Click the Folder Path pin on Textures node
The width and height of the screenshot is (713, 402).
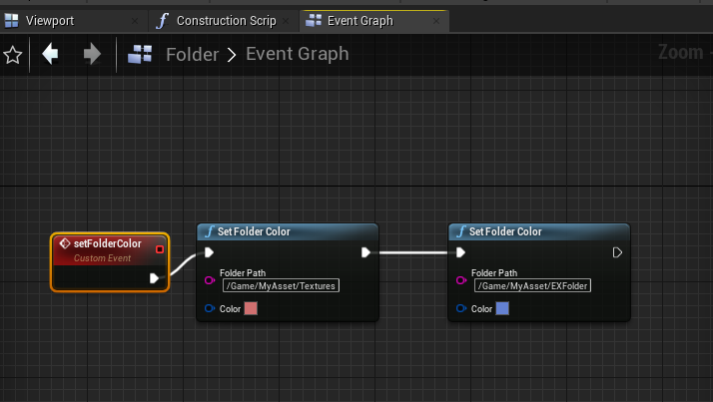tap(210, 281)
